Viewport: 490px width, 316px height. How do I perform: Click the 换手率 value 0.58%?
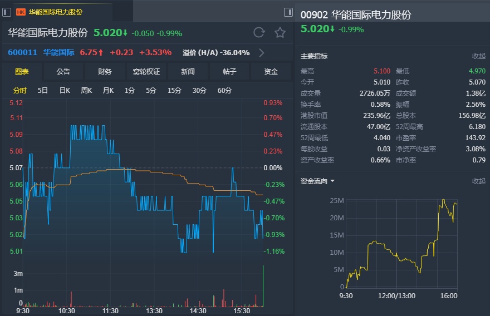pos(380,104)
